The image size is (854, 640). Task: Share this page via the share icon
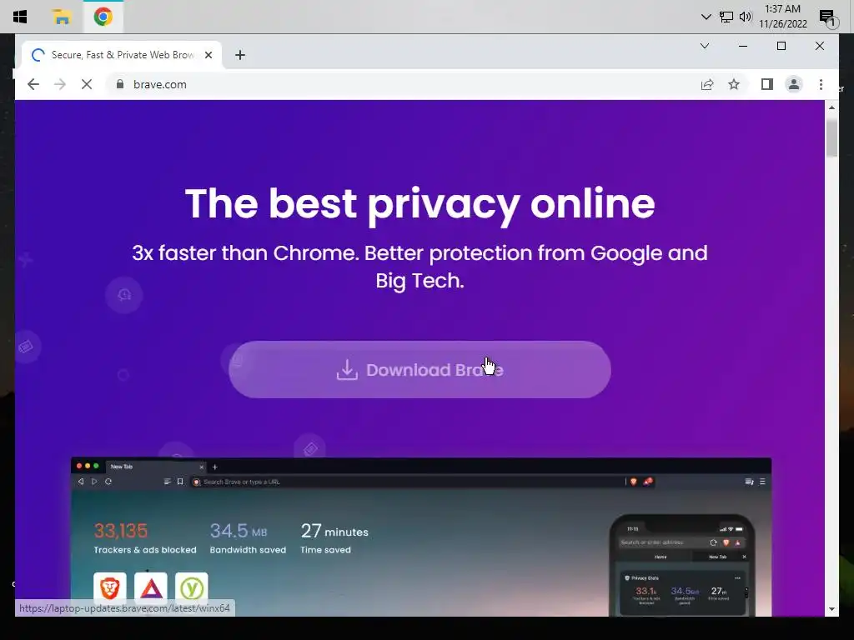click(707, 84)
